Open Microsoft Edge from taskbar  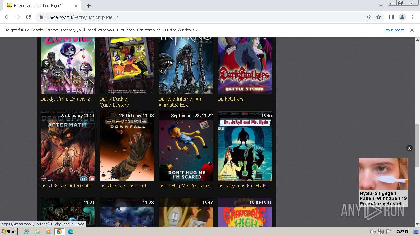click(71, 232)
